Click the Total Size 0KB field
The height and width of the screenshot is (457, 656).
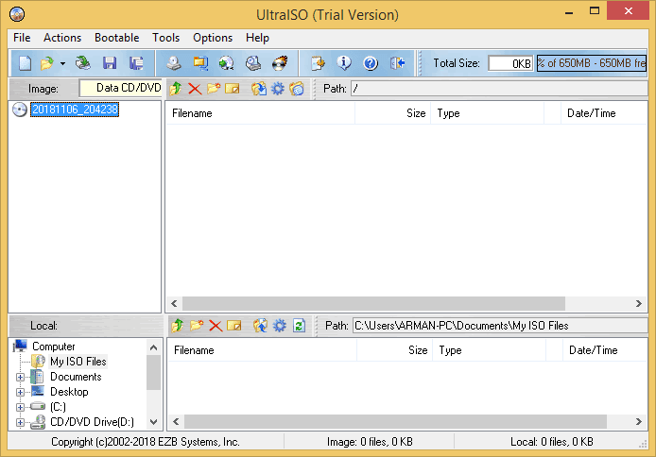pos(510,63)
